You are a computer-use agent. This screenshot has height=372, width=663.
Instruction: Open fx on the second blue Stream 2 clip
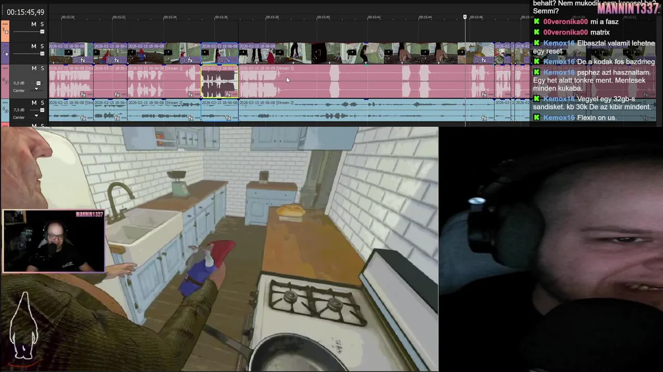[117, 118]
